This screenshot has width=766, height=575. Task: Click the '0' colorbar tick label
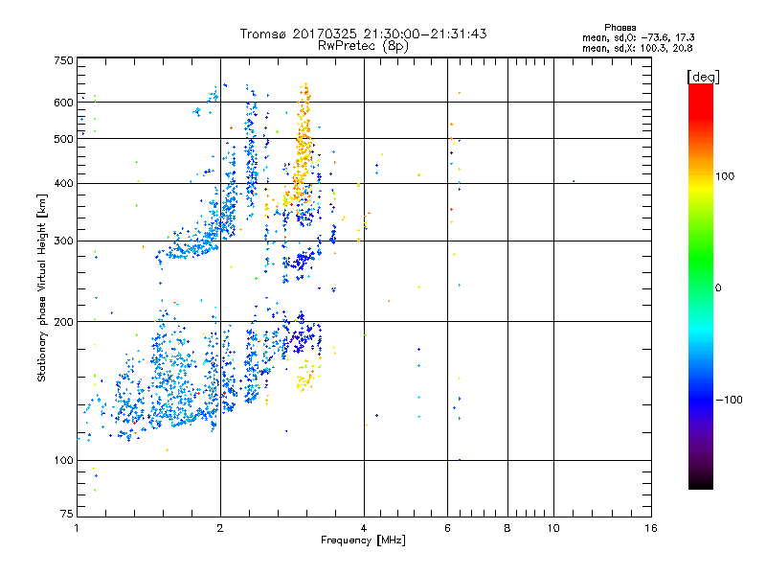[718, 288]
